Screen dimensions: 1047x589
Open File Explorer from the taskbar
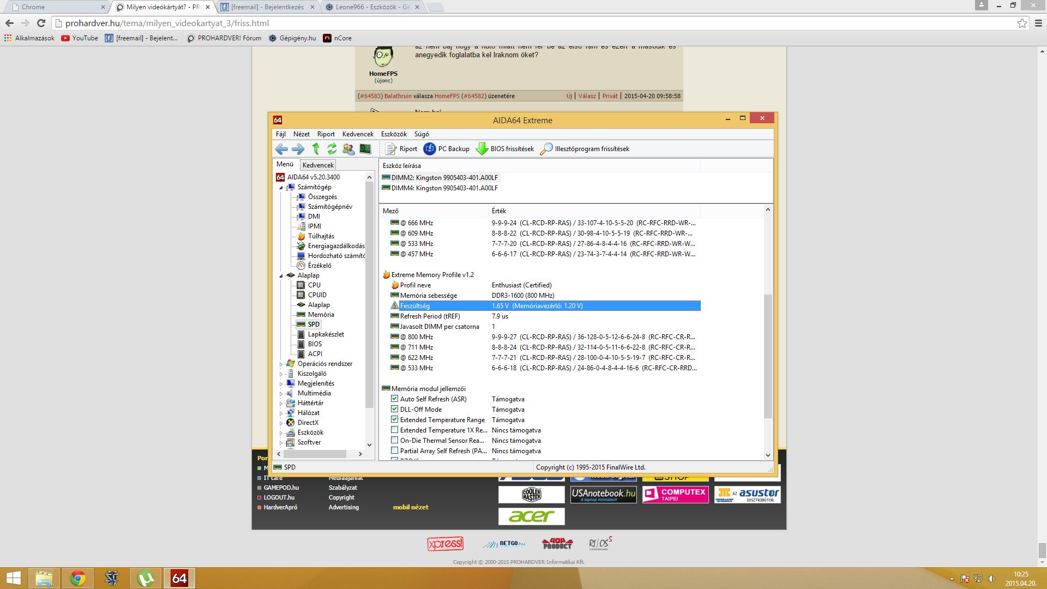[44, 578]
